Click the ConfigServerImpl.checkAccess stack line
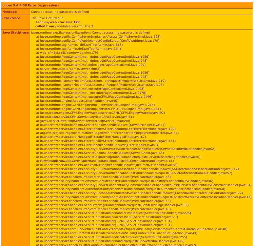 [98, 37]
